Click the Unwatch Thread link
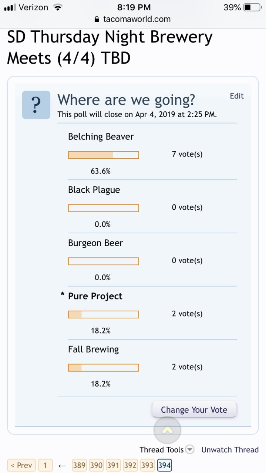Image resolution: width=266 pixels, height=473 pixels. [x=230, y=450]
